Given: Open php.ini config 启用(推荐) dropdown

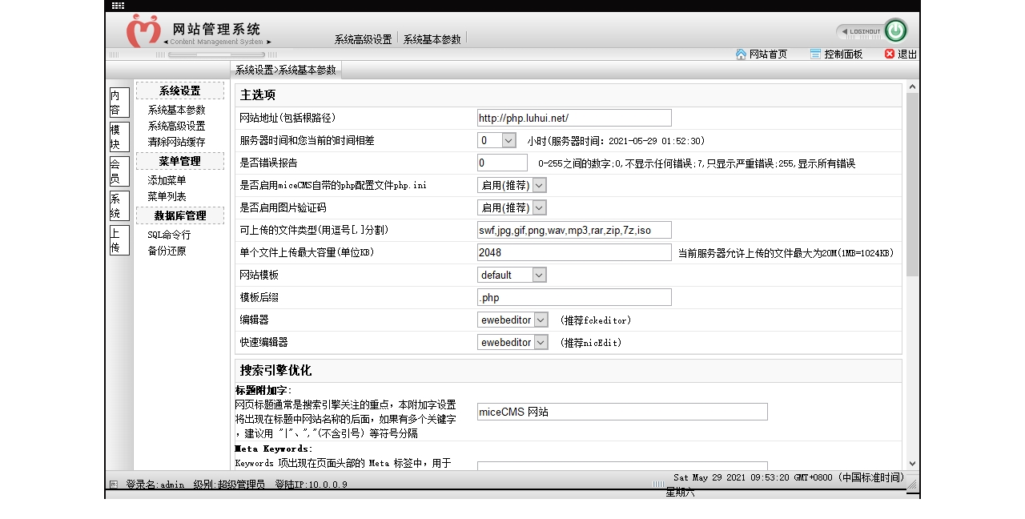Looking at the screenshot, I should 512,185.
